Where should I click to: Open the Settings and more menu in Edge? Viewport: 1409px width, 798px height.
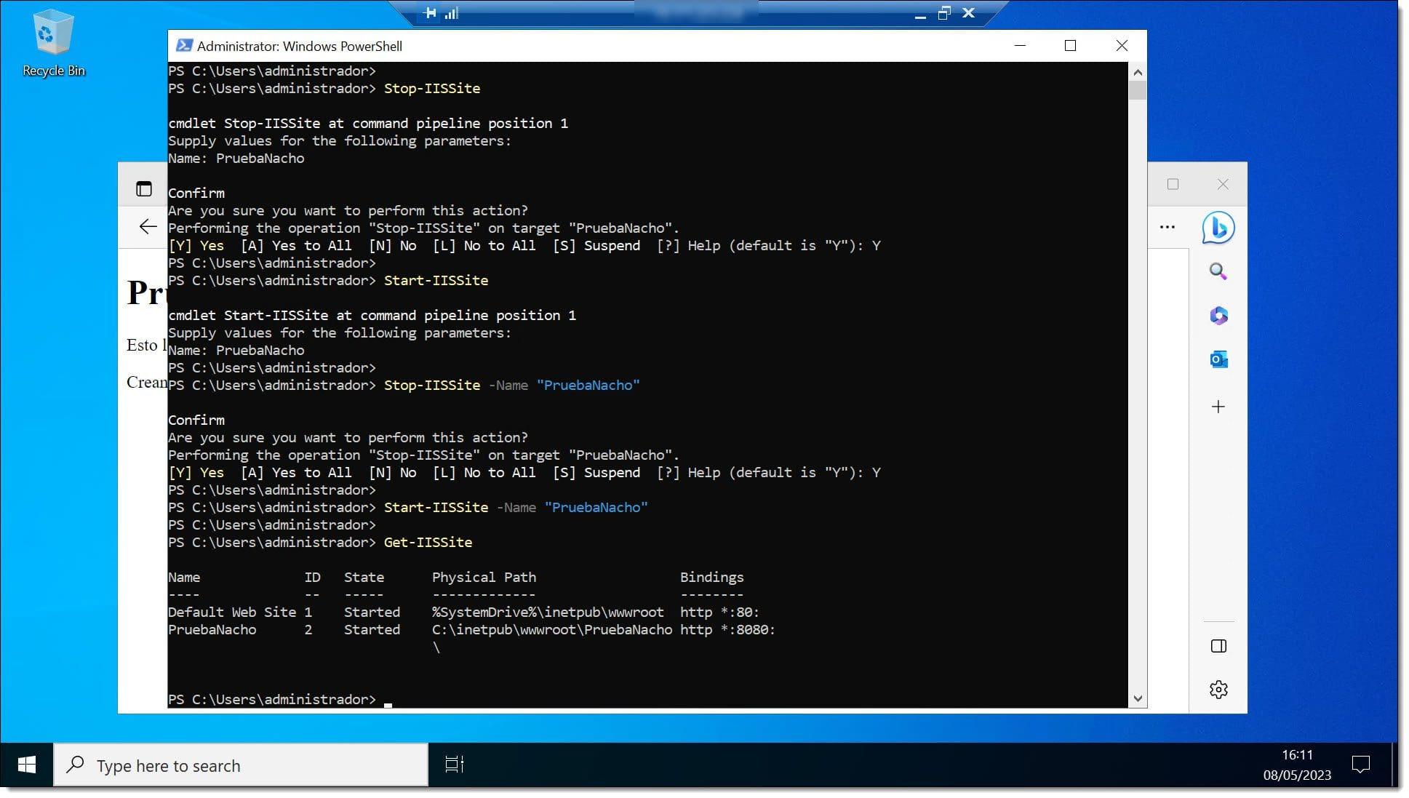coord(1167,227)
